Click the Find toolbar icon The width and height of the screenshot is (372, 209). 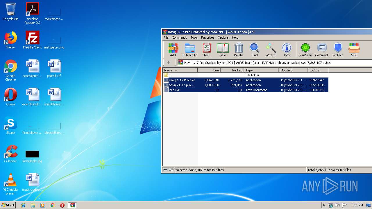(x=255, y=50)
